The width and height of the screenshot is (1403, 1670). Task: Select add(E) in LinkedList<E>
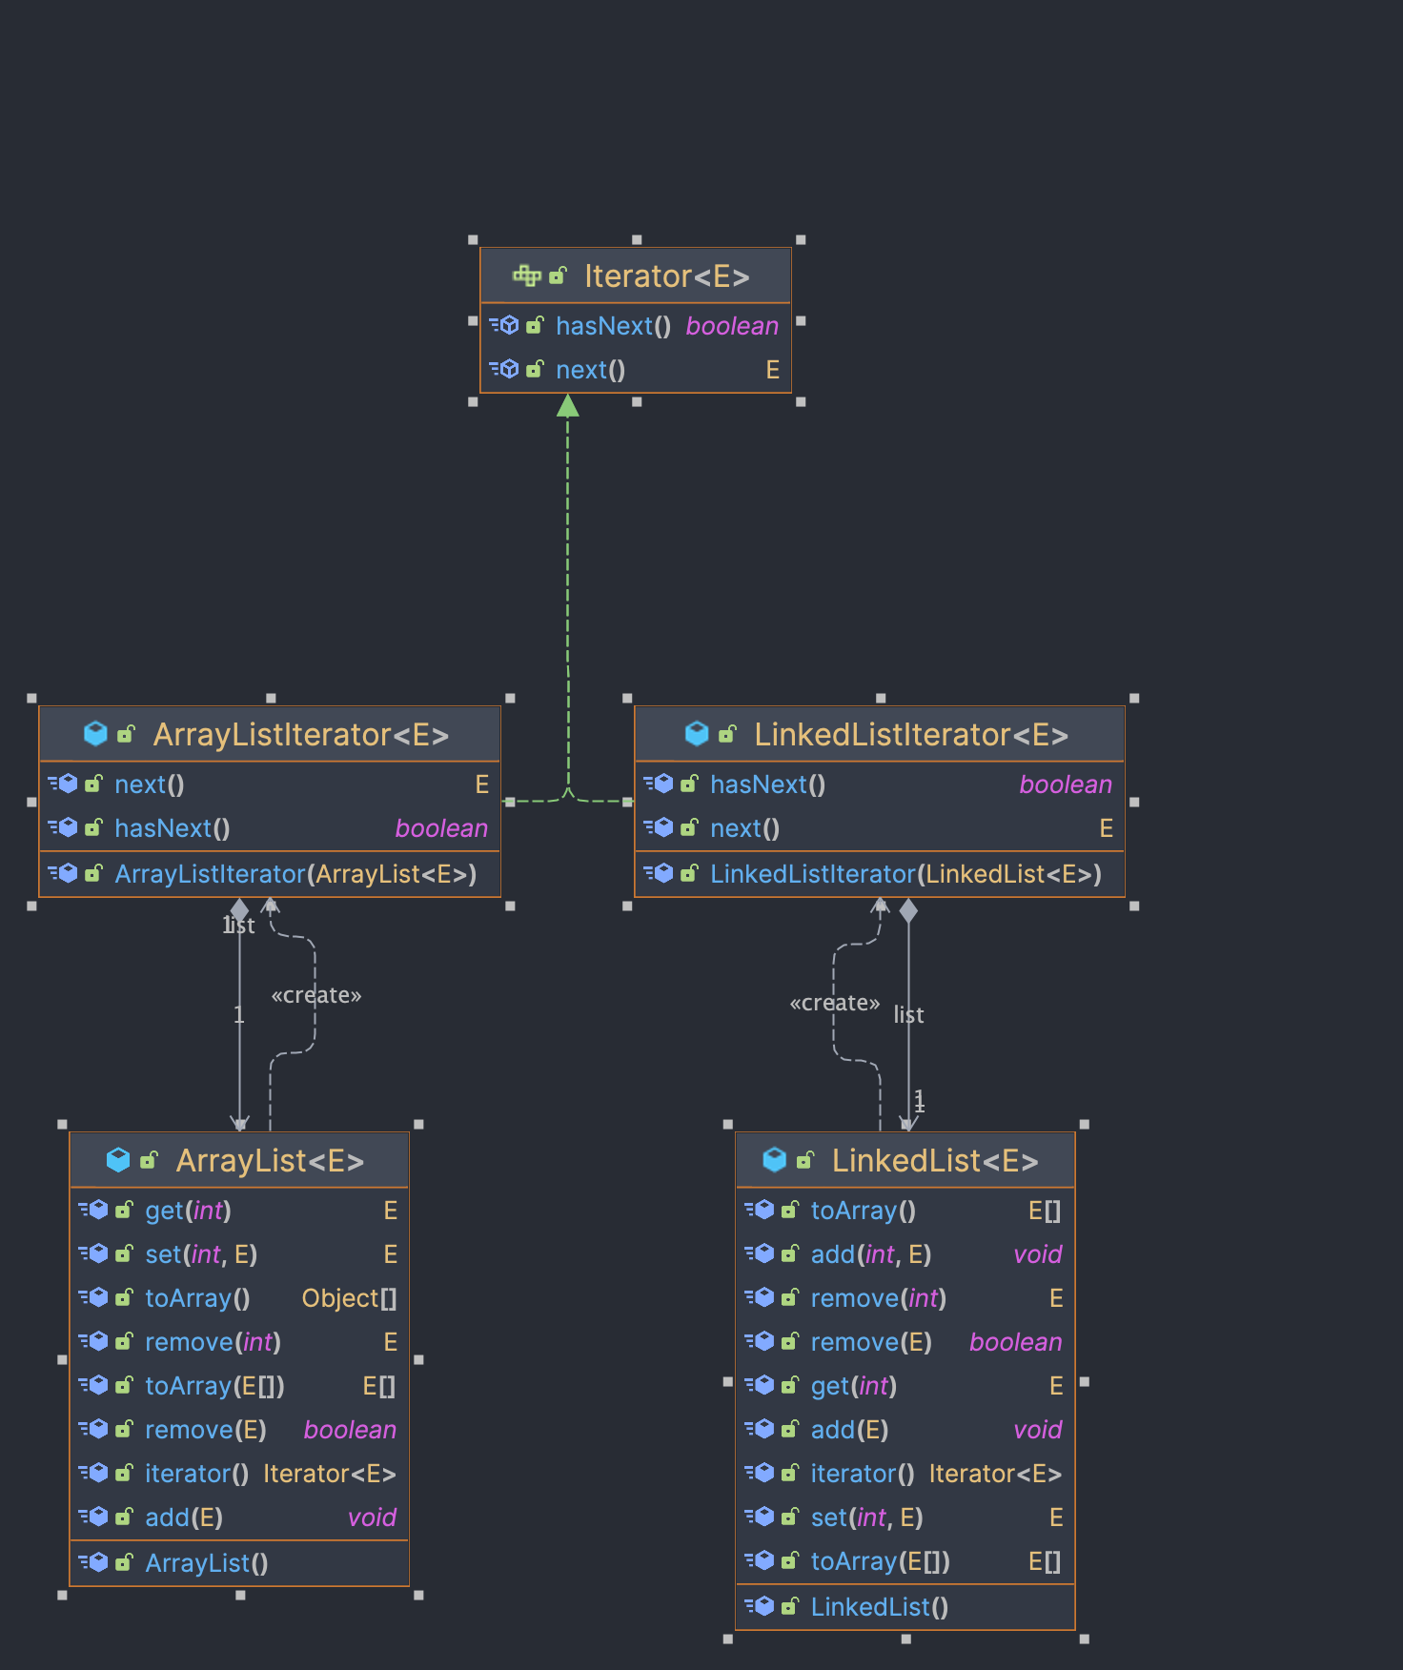pyautogui.click(x=905, y=1430)
